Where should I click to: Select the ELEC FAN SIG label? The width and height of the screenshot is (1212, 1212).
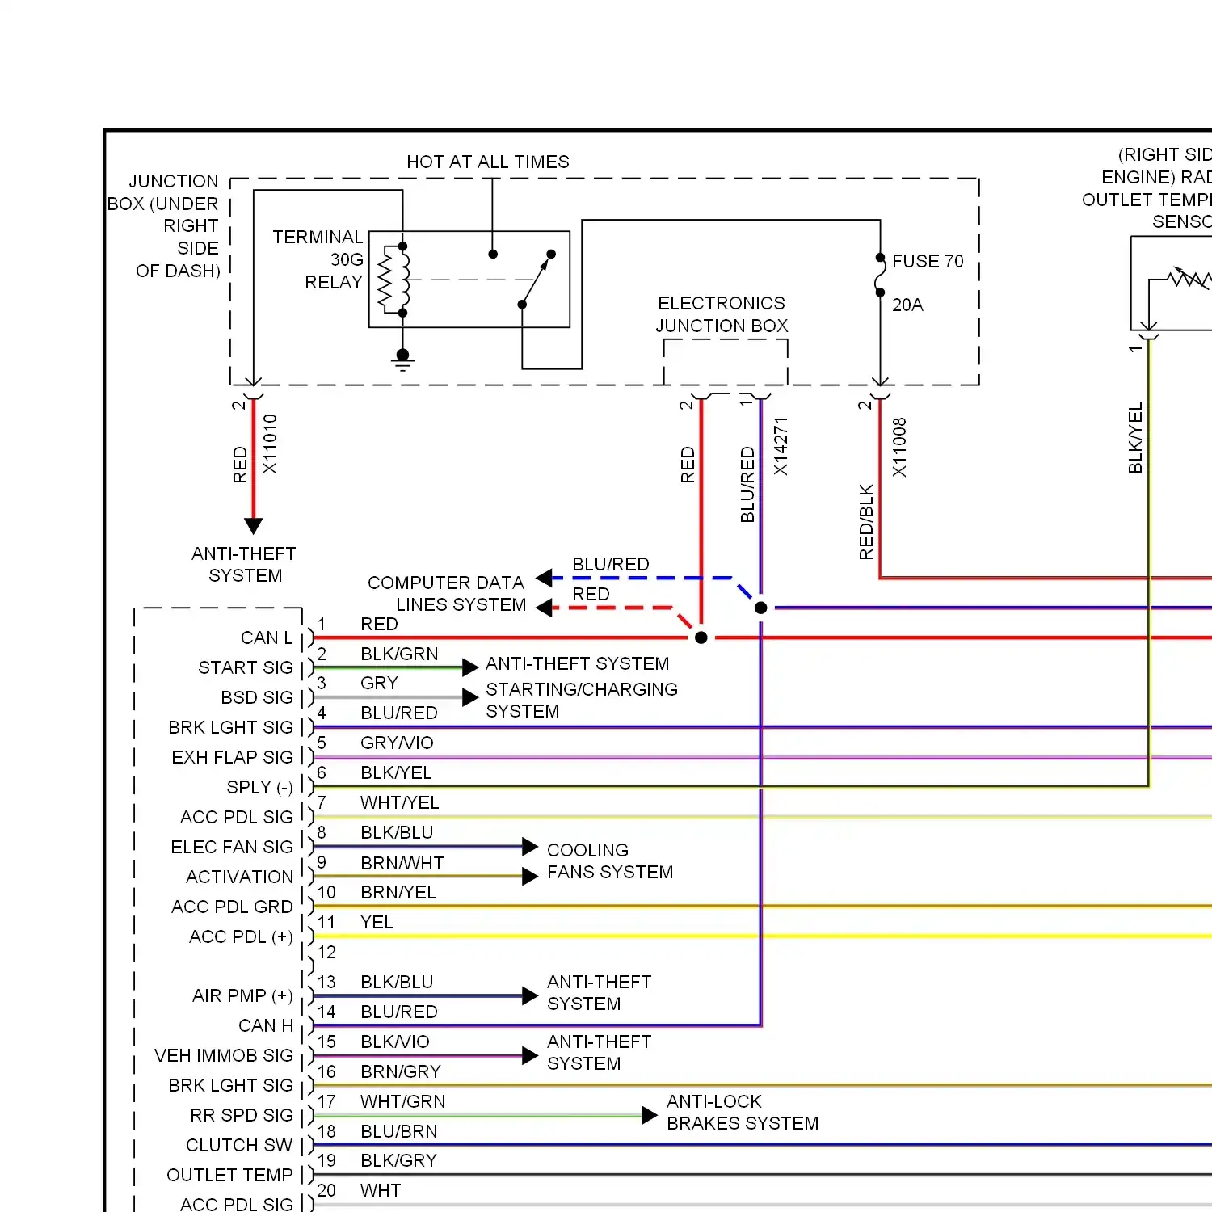[x=232, y=847]
